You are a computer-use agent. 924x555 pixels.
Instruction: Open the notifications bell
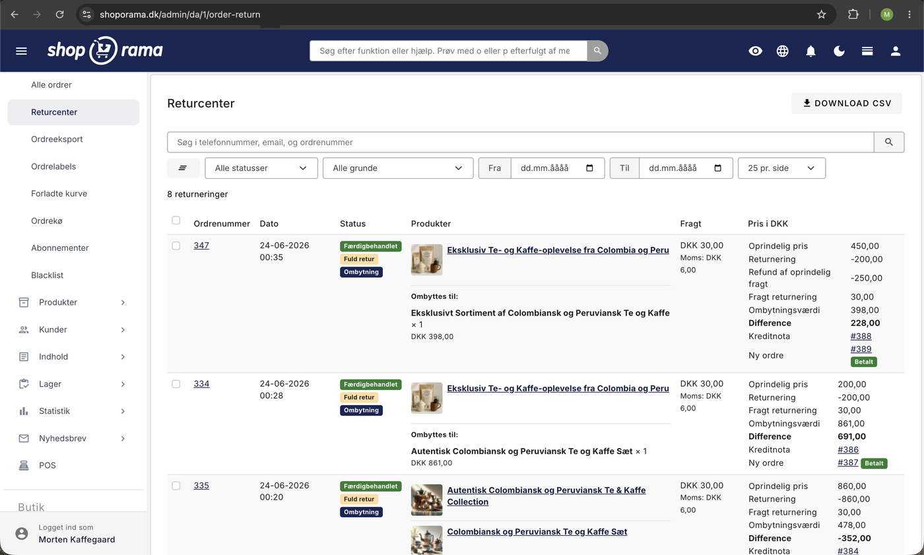(811, 51)
